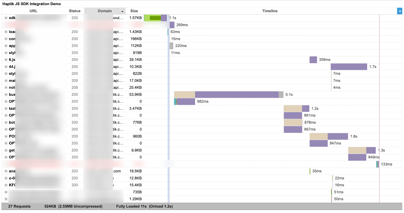Click plus icon beside the 53.9KB request
This screenshot has height=213, width=404.
[x=6, y=95]
